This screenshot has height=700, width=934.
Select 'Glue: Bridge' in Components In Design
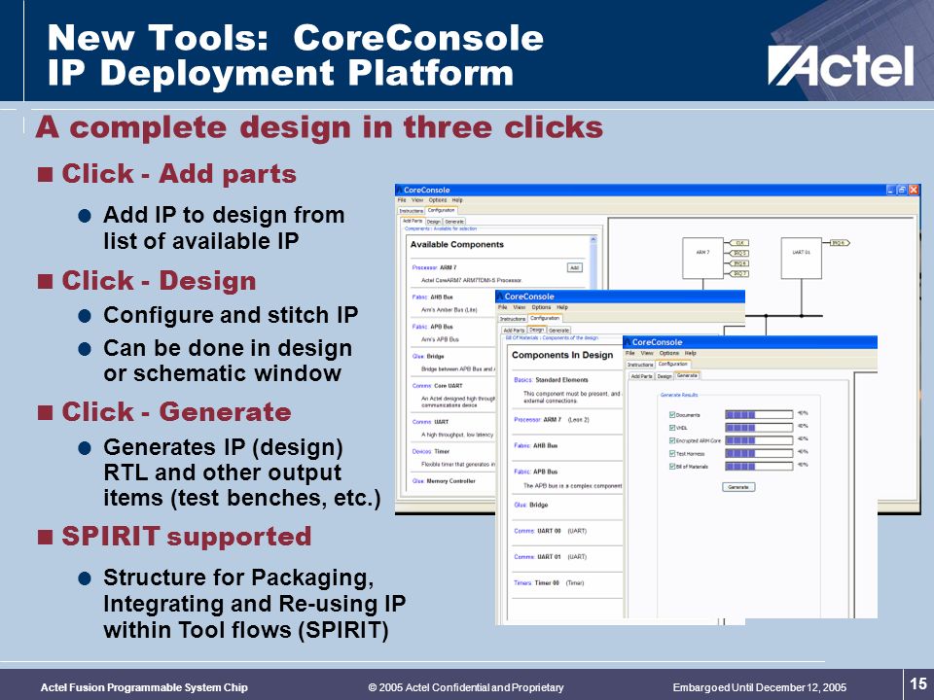tap(531, 505)
